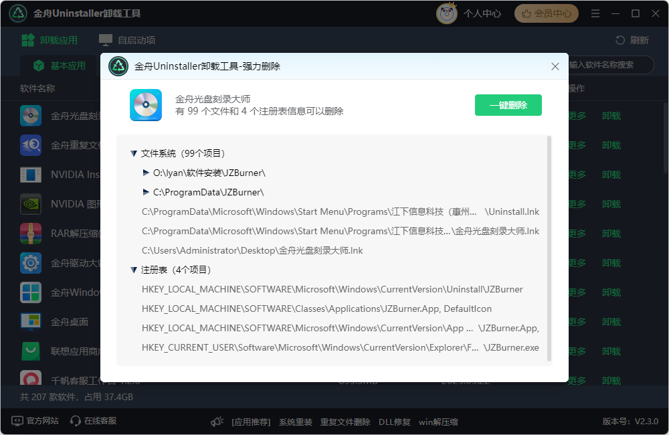Click the 软件名称 column header
Image resolution: width=669 pixels, height=435 pixels.
(37, 88)
